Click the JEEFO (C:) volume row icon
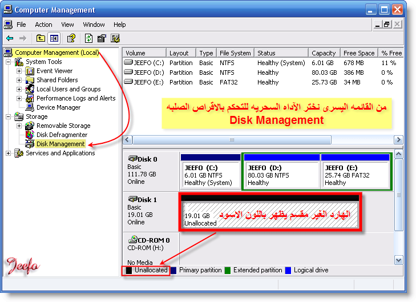This screenshot has width=416, height=302. pyautogui.click(x=128, y=62)
